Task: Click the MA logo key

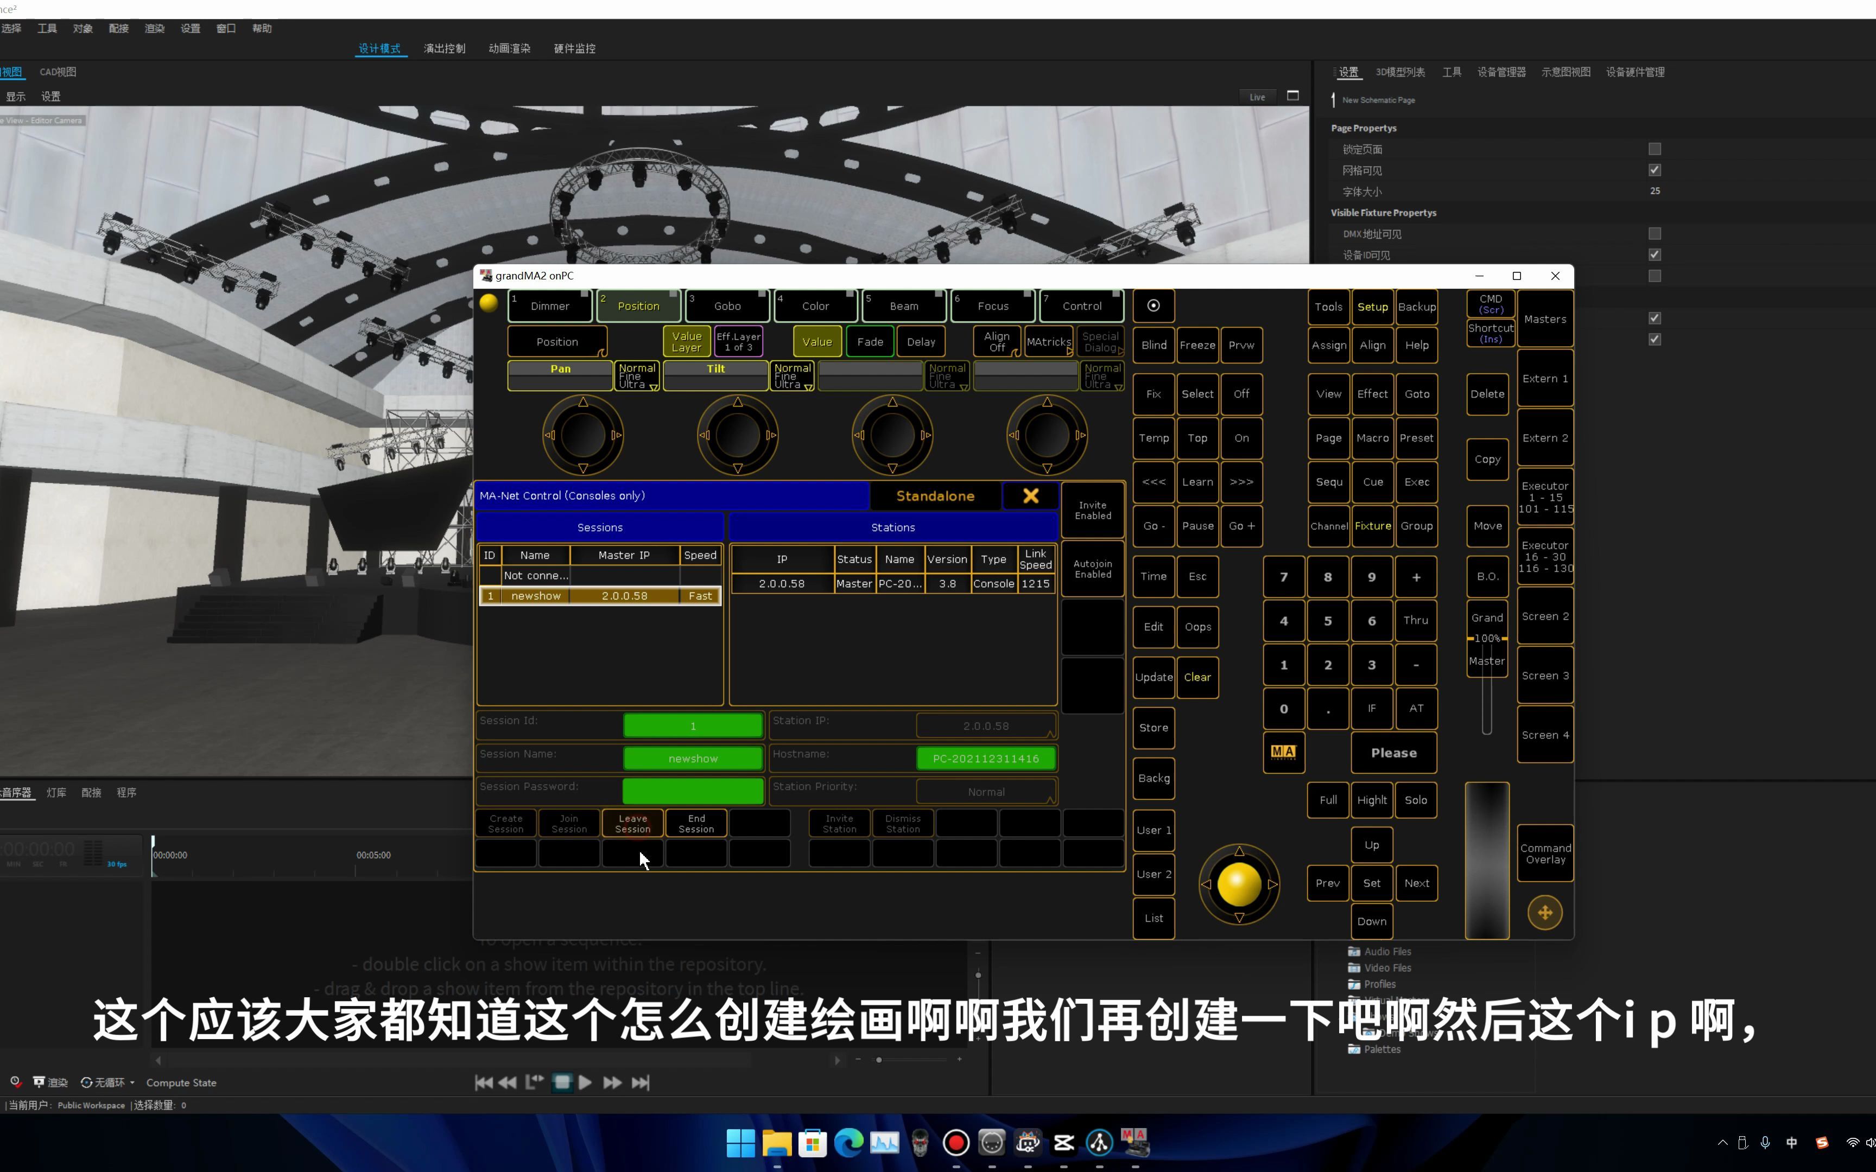Action: point(1283,752)
